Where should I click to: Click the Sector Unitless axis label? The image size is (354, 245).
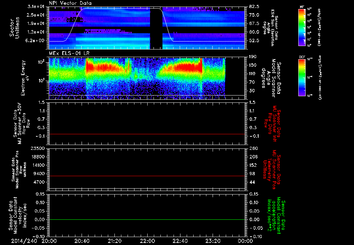(x=15, y=28)
